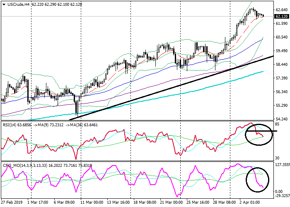Select the CFG_MO indicator label
290x207 pixels.
12,165
